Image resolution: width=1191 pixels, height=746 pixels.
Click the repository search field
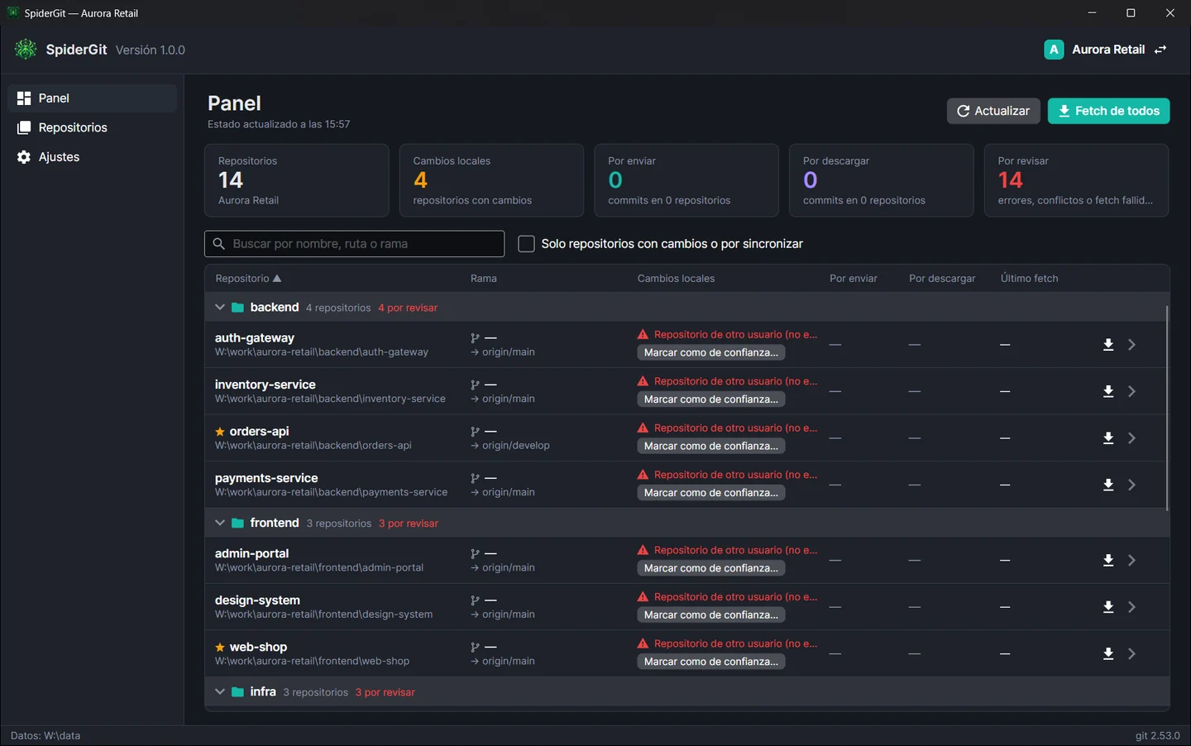pyautogui.click(x=354, y=244)
